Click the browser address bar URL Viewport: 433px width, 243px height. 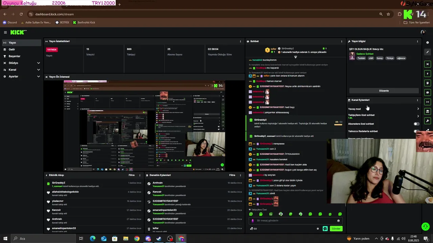pos(54,14)
